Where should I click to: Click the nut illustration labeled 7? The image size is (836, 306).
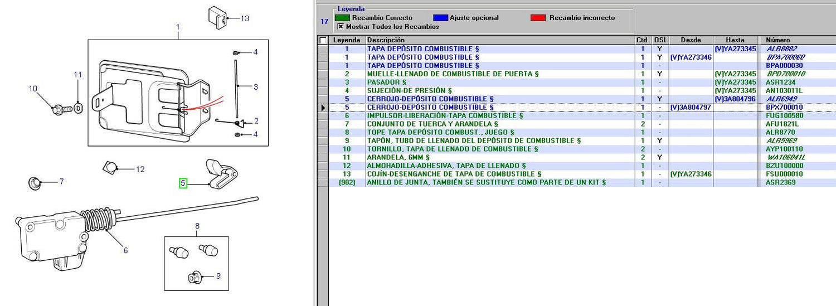35,182
